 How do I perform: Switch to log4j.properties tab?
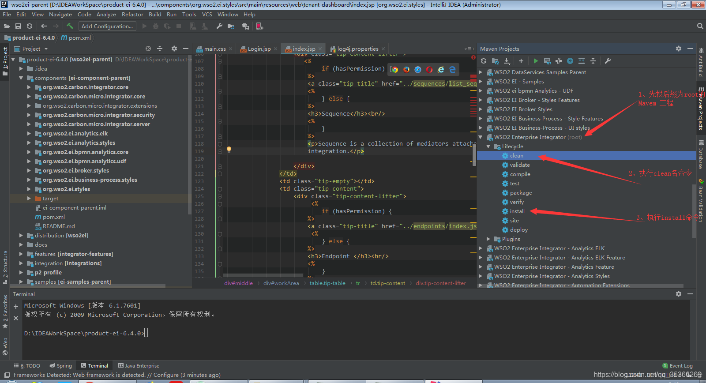coord(358,49)
